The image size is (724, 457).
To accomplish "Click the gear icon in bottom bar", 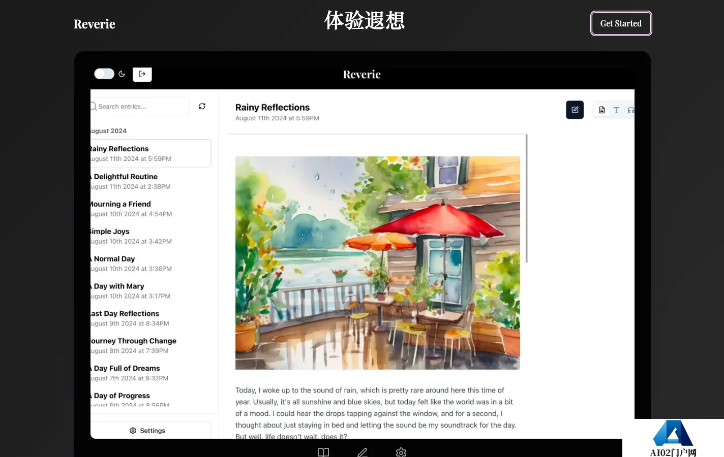I will point(401,452).
